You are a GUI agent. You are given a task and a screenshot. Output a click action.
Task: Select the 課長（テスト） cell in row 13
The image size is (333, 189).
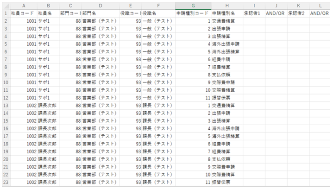click(x=158, y=105)
